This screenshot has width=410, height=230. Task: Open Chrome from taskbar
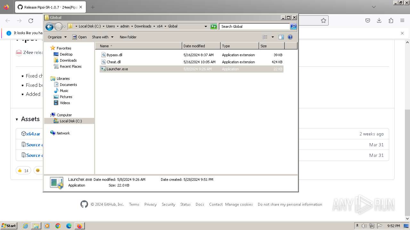tap(58, 226)
